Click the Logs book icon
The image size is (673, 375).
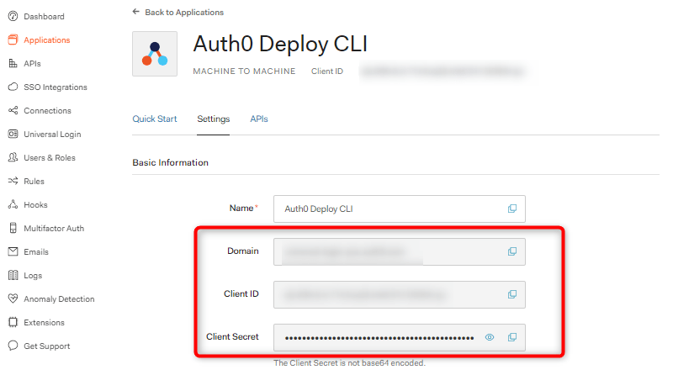[13, 275]
